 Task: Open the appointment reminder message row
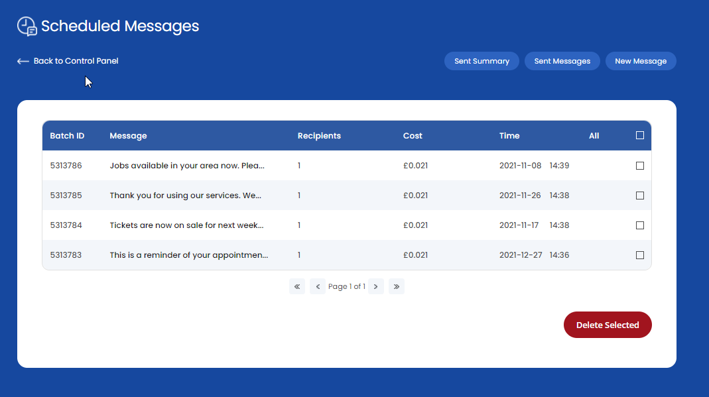(x=188, y=255)
